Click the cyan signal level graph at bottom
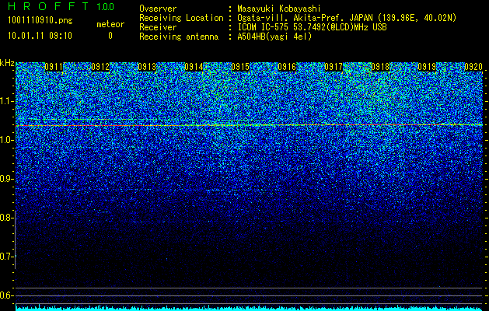Image resolution: width=489 pixels, height=311 pixels. tap(250, 308)
